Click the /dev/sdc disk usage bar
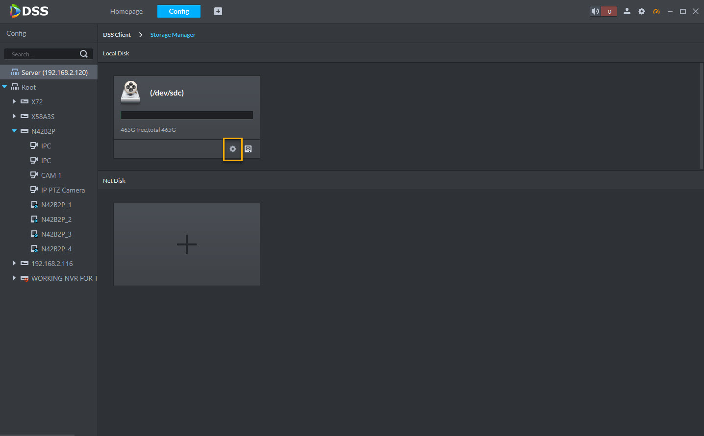Viewport: 704px width, 436px height. [x=187, y=115]
